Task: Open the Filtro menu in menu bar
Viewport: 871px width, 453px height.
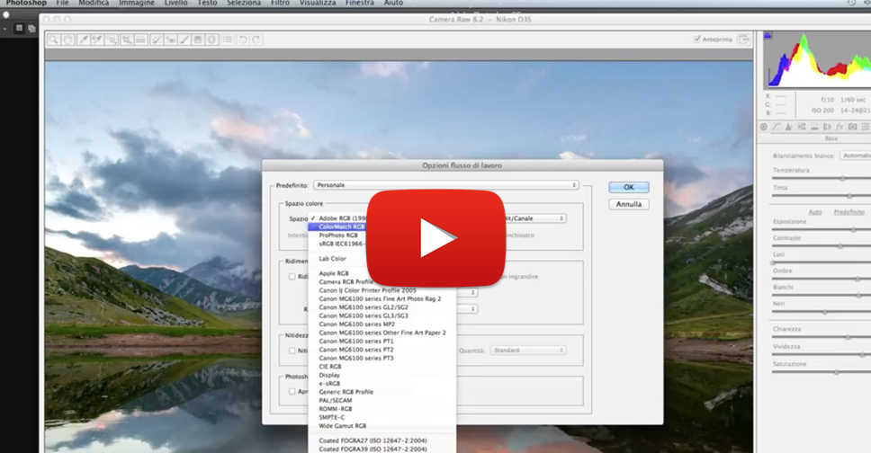Action: (x=280, y=3)
